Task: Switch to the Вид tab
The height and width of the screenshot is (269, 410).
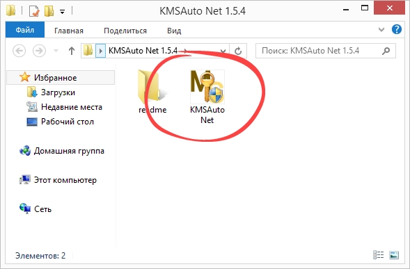Action: click(174, 31)
